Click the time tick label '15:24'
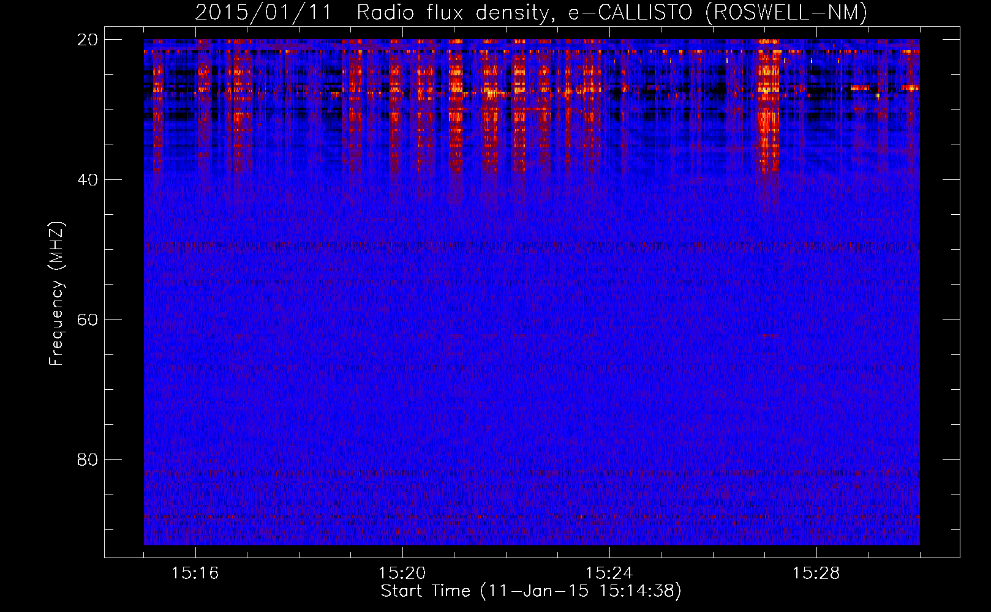The height and width of the screenshot is (612, 991). point(609,573)
